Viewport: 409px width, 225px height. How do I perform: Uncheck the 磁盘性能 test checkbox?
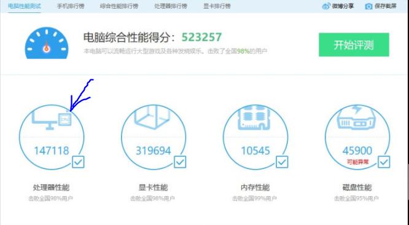click(x=384, y=162)
